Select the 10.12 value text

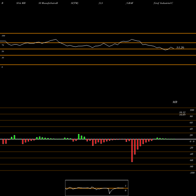click(x=182, y=113)
